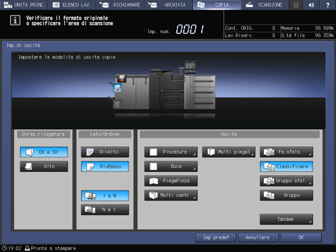Select DX e SX binding direction

pos(44,152)
